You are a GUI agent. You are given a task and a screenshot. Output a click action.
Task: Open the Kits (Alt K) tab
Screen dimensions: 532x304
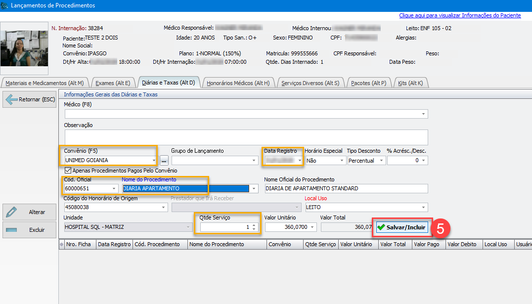410,83
